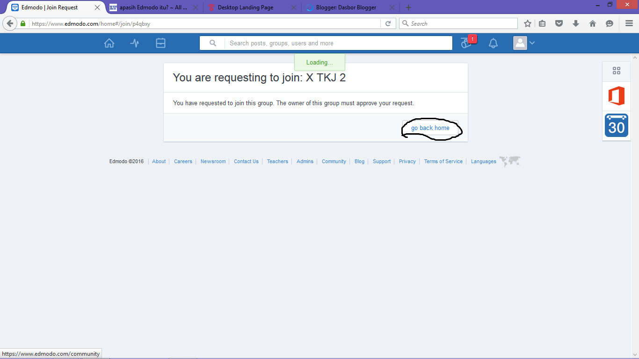Image resolution: width=639 pixels, height=359 pixels.
Task: Open the Firefox Hello chat icon
Action: pos(610,23)
